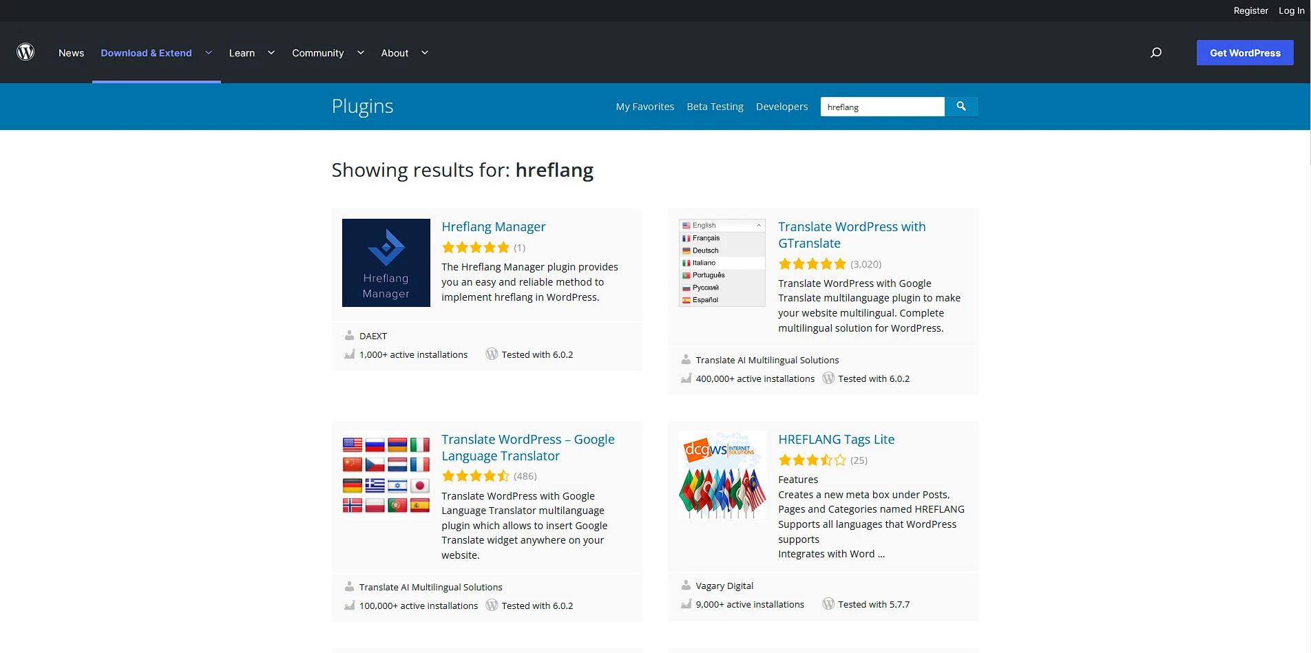Screen dimensions: 1311x653
Task: Click Translate AI Multilingual Solutions under Google Language Translator
Action: click(430, 587)
